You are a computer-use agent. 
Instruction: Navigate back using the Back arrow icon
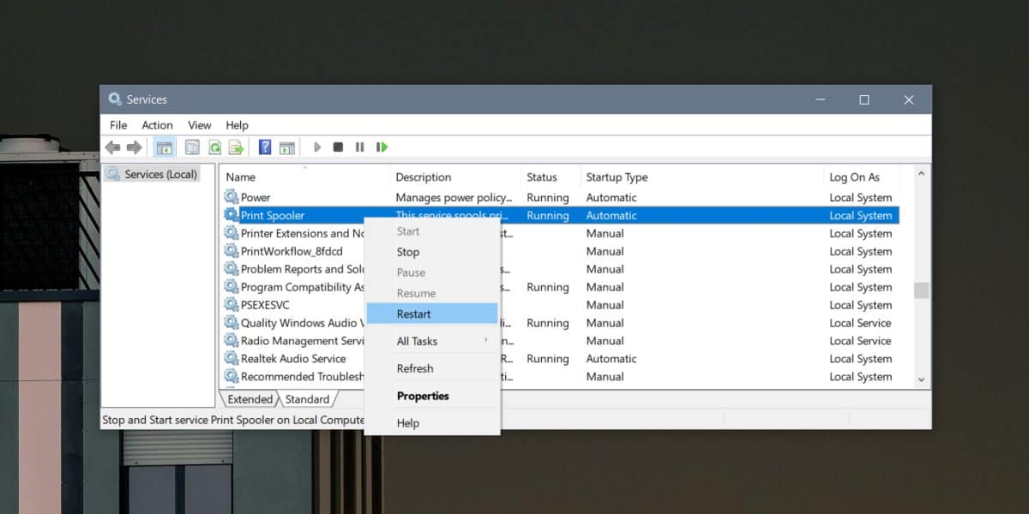click(112, 146)
